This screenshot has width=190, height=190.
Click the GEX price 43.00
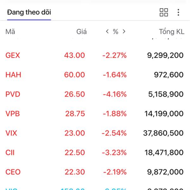pos(74,55)
